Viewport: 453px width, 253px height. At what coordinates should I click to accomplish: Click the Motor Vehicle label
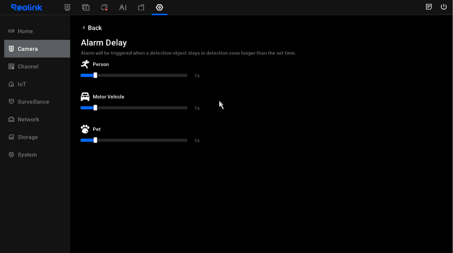(x=108, y=97)
